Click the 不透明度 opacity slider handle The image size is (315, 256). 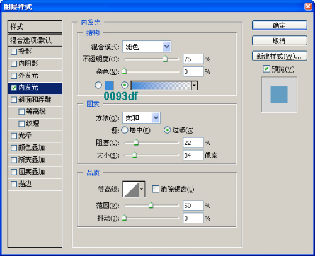[165, 59]
